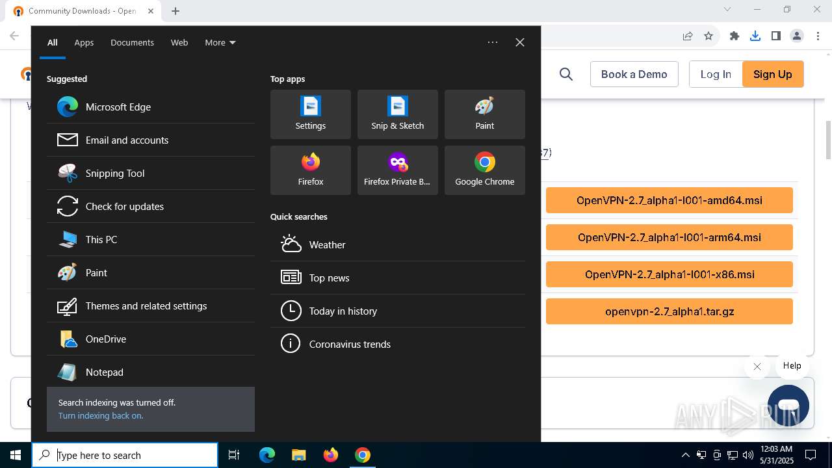The width and height of the screenshot is (832, 468).
Task: Launch Paint from the suggested list
Action: pyautogui.click(x=151, y=273)
